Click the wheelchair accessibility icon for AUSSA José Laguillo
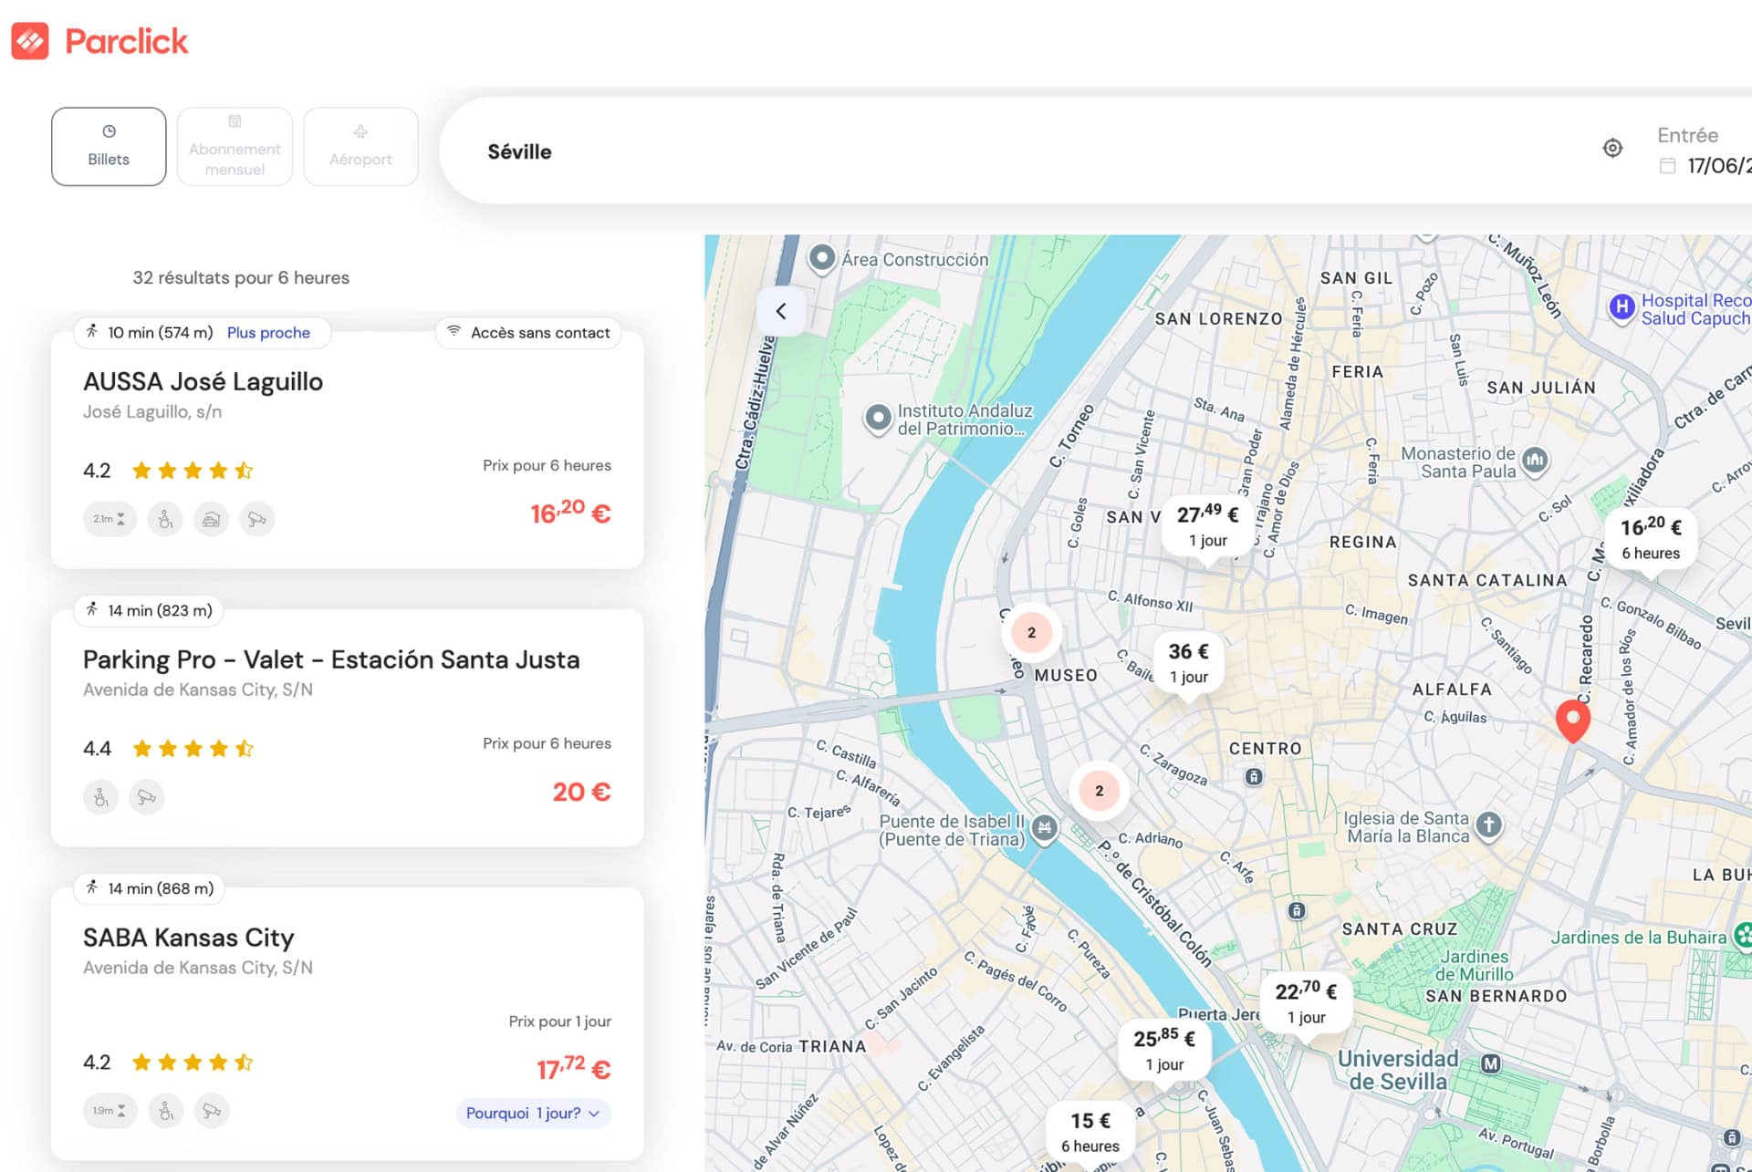This screenshot has height=1172, width=1752. [165, 519]
